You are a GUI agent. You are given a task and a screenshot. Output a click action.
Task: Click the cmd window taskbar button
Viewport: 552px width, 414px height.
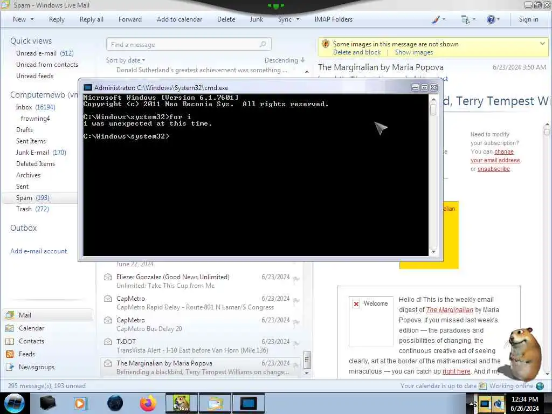pyautogui.click(x=248, y=403)
